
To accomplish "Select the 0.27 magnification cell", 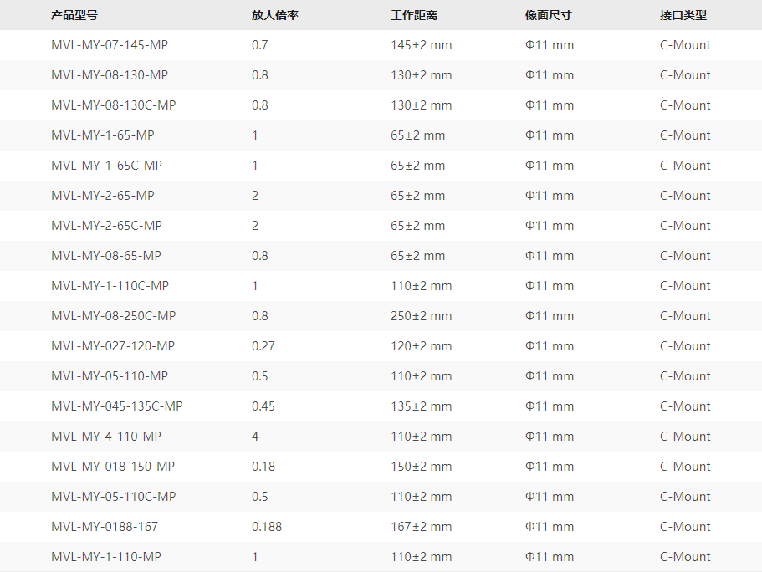I will 263,346.
